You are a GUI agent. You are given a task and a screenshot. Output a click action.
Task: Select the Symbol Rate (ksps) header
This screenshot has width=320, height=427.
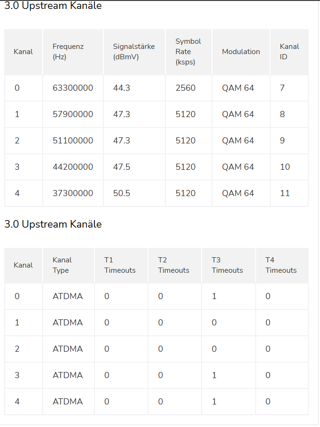point(188,52)
